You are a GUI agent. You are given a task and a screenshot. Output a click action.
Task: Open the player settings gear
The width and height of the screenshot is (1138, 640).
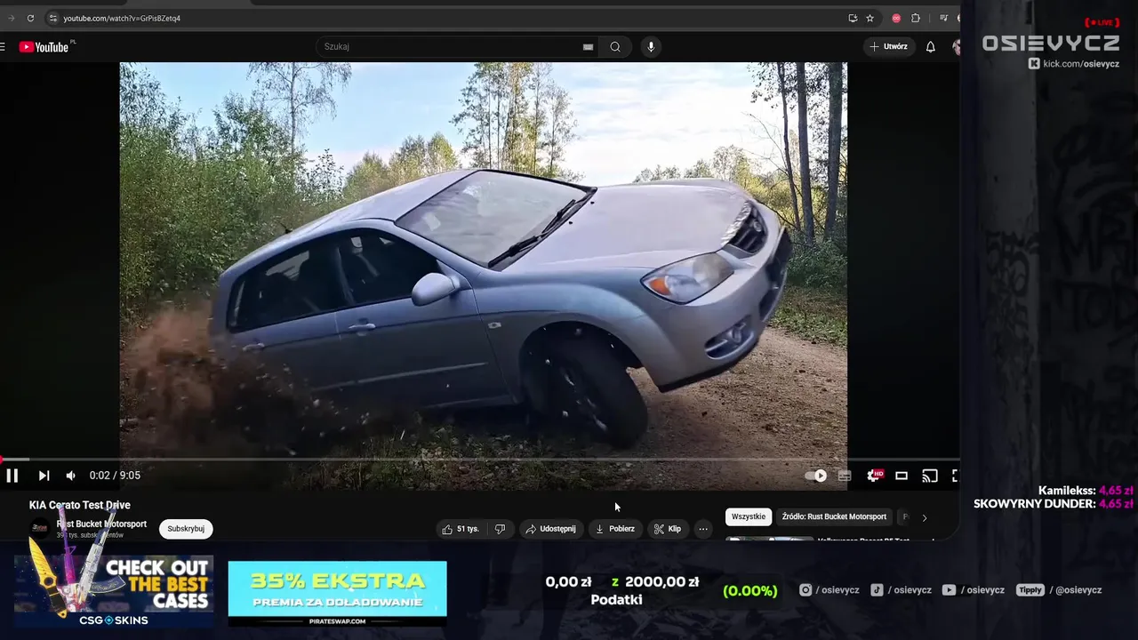coord(875,476)
